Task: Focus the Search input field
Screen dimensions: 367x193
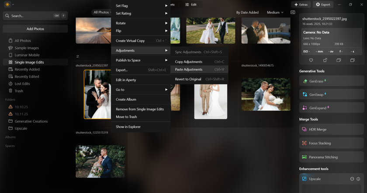Action: point(35,16)
